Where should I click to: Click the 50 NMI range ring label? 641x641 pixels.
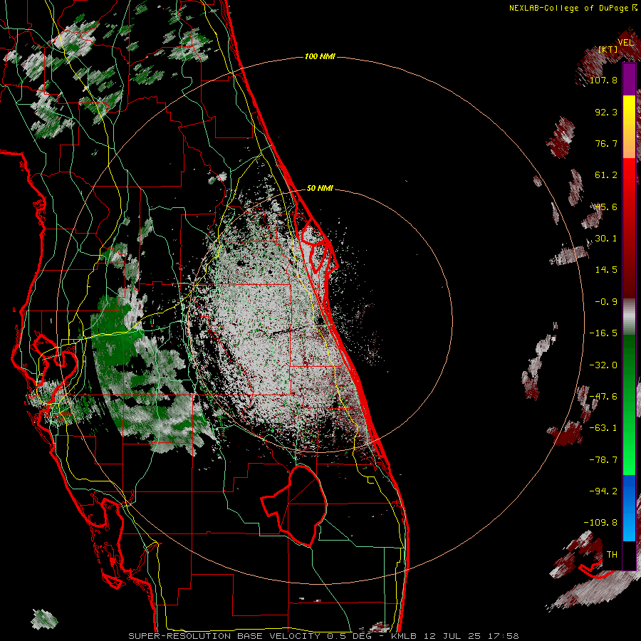[x=320, y=189]
